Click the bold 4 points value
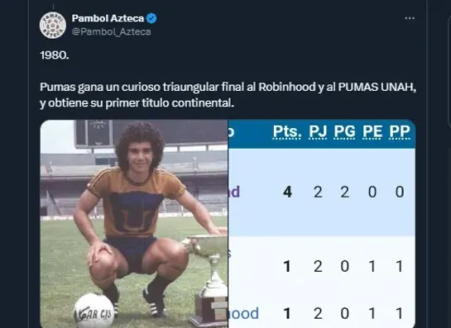Viewport: 451px width, 328px height. [287, 192]
